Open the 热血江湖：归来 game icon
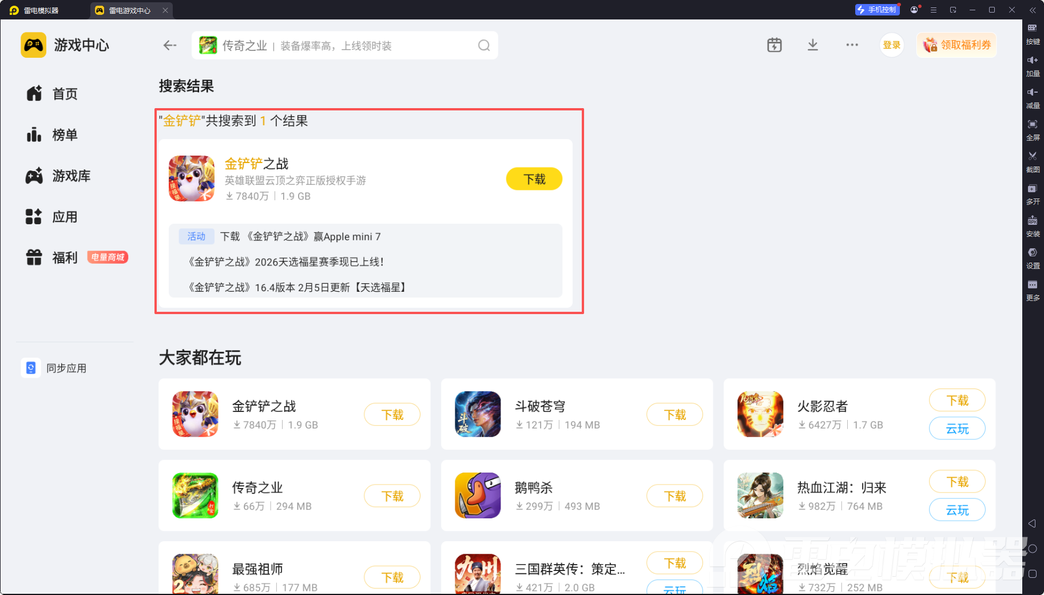1044x595 pixels. click(x=760, y=495)
